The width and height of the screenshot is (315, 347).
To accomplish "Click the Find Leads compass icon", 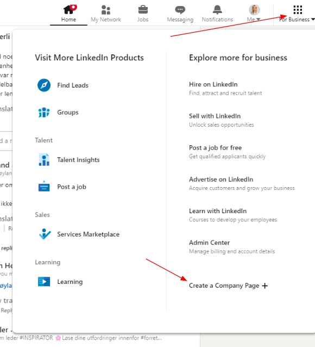I will click(x=44, y=85).
